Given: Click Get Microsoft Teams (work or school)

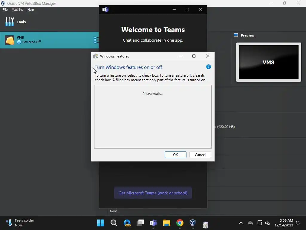Looking at the screenshot, I should pos(153,193).
